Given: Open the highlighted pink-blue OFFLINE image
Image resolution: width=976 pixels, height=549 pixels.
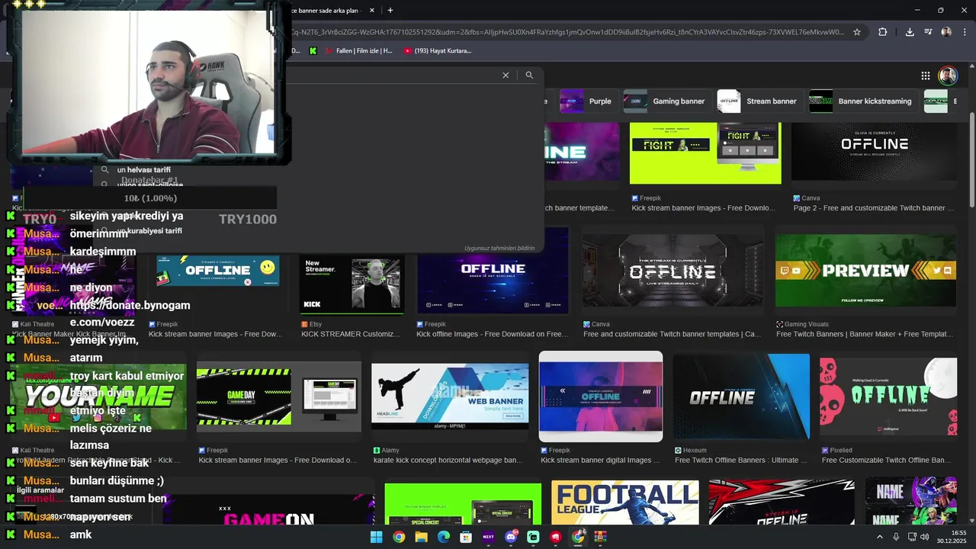Looking at the screenshot, I should coord(601,396).
